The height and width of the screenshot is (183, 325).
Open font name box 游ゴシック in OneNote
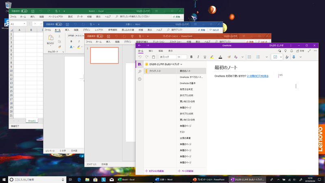click(167, 57)
